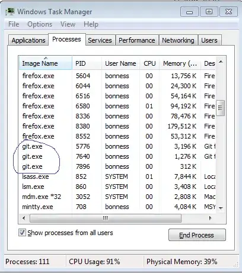Open the Help menu
The height and width of the screenshot is (273, 242).
pos(91,24)
